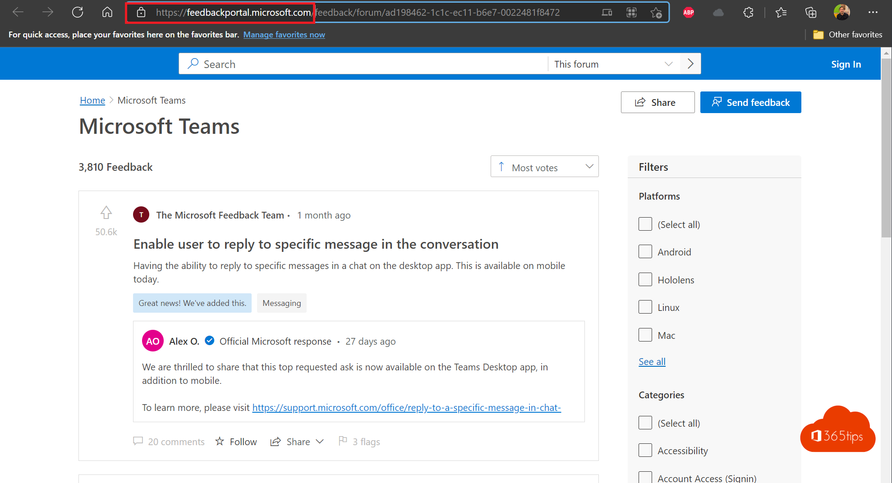Click 'The Microsoft Feedback Team' author name
The height and width of the screenshot is (483, 892).
(x=220, y=215)
